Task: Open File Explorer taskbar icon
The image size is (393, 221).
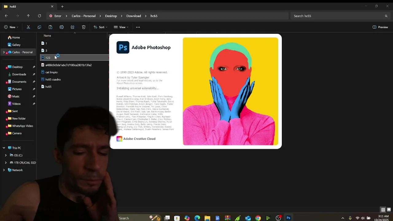Action: click(x=207, y=218)
